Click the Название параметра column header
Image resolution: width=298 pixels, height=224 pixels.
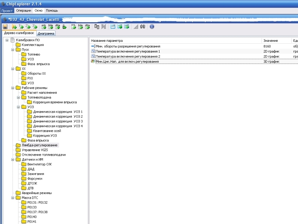[x=107, y=40]
